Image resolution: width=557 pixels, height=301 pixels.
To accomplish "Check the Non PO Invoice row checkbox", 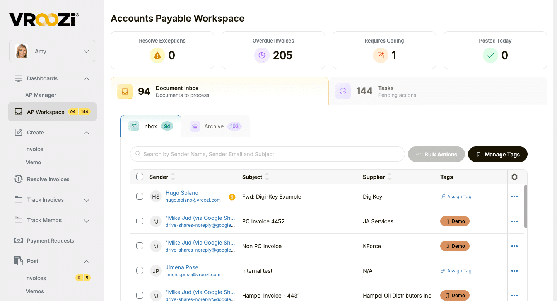I will click(140, 246).
